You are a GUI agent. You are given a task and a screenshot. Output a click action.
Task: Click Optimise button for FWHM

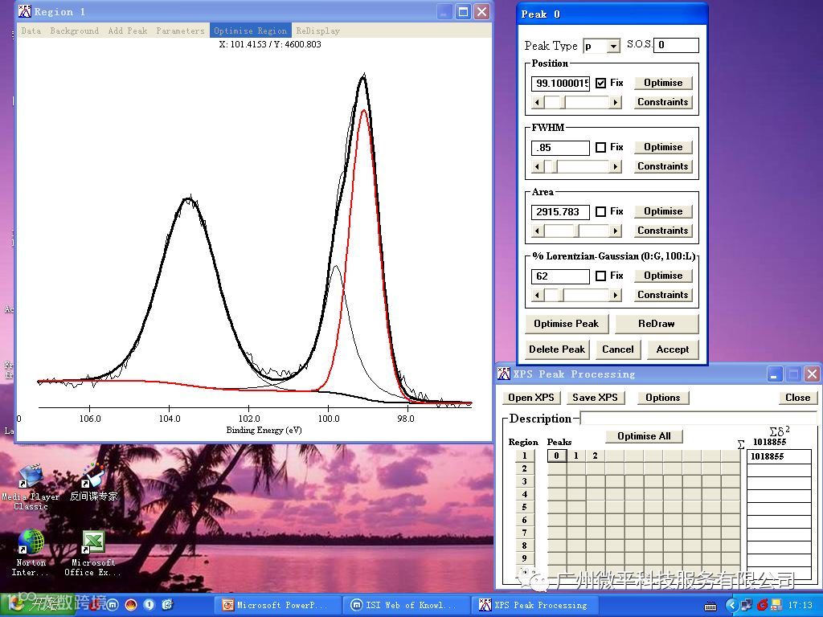pos(663,147)
